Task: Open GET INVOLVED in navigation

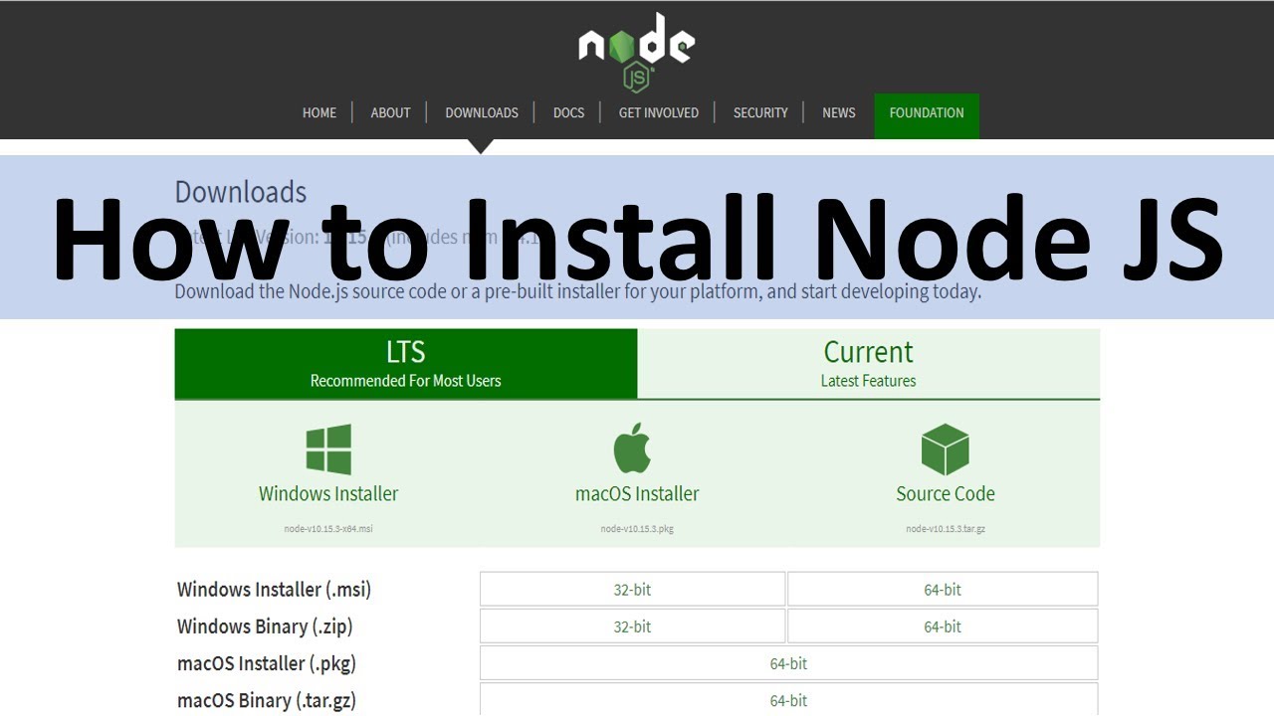Action: pos(659,113)
